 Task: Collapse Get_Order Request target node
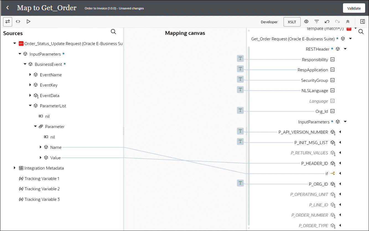coord(350,39)
